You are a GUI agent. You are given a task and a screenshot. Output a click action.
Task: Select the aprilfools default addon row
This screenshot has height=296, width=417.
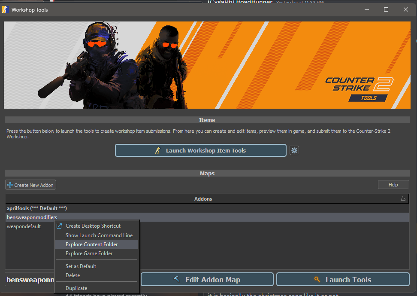[207, 208]
